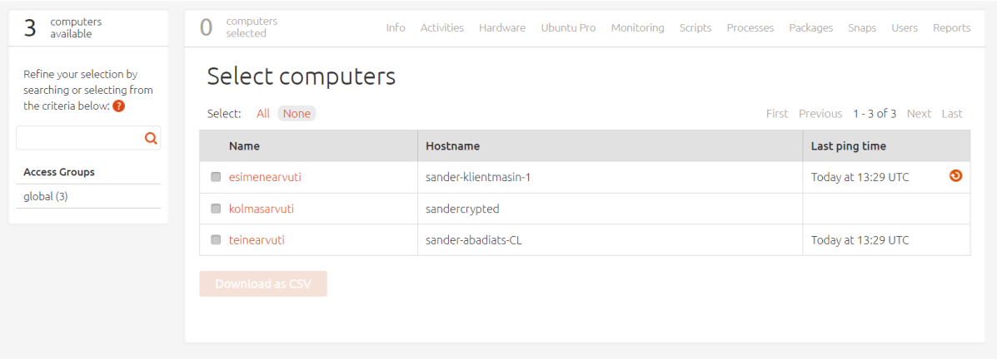Tick the checkbox for esimenearvuti
The width and height of the screenshot is (997, 359).
(216, 177)
